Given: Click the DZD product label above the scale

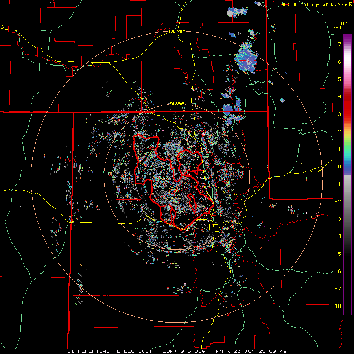Looking at the screenshot, I should click(x=346, y=24).
